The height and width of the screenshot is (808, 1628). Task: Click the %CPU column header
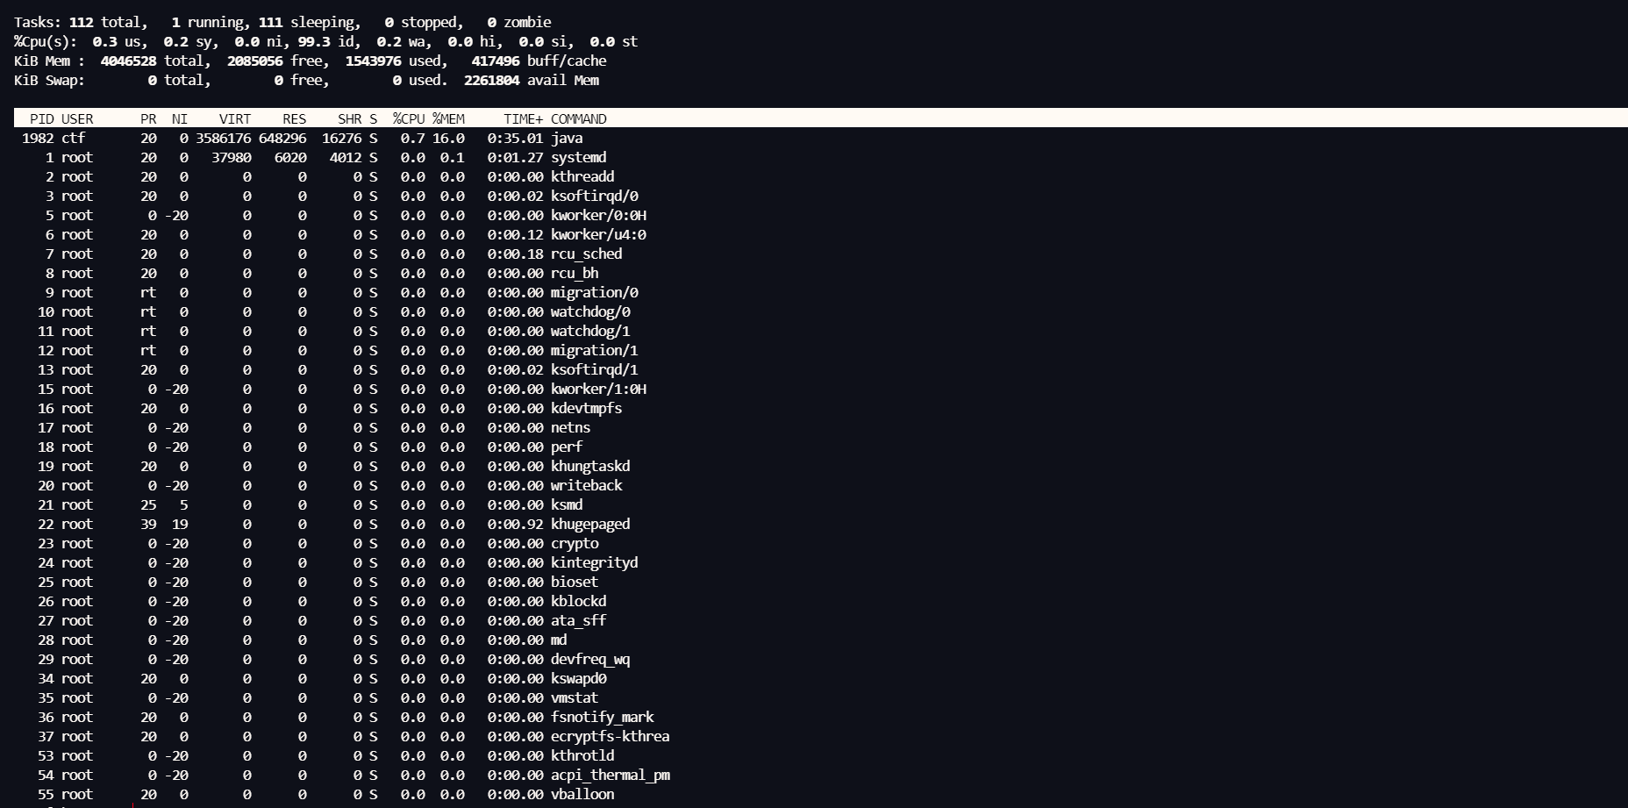pos(409,118)
